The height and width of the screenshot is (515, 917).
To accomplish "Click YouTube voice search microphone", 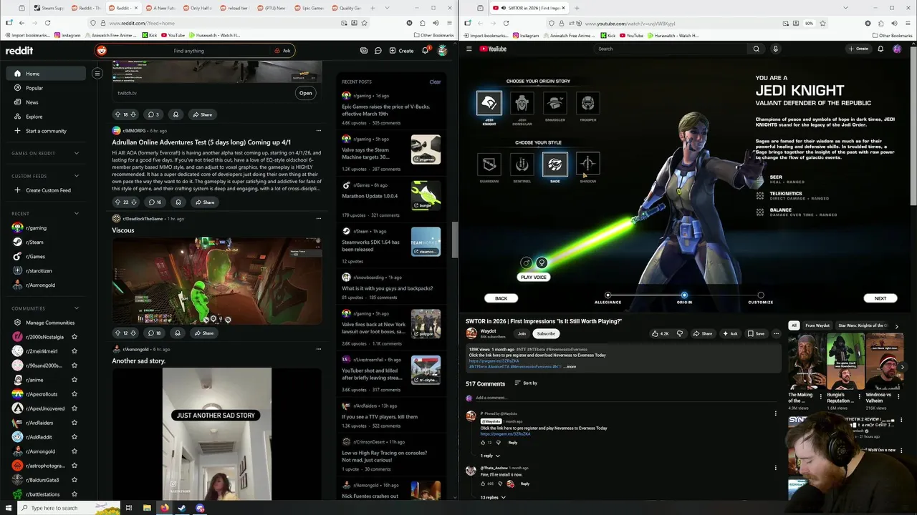I will click(x=775, y=49).
